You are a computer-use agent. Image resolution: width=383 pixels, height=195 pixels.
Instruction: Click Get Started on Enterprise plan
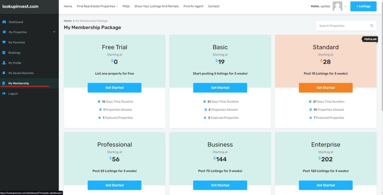coord(326,185)
